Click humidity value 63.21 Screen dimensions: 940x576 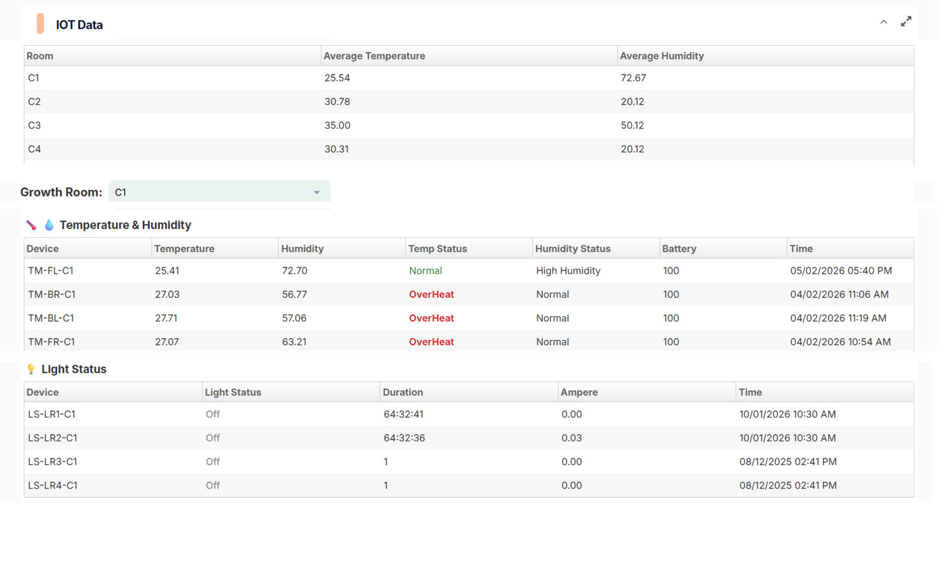[294, 342]
